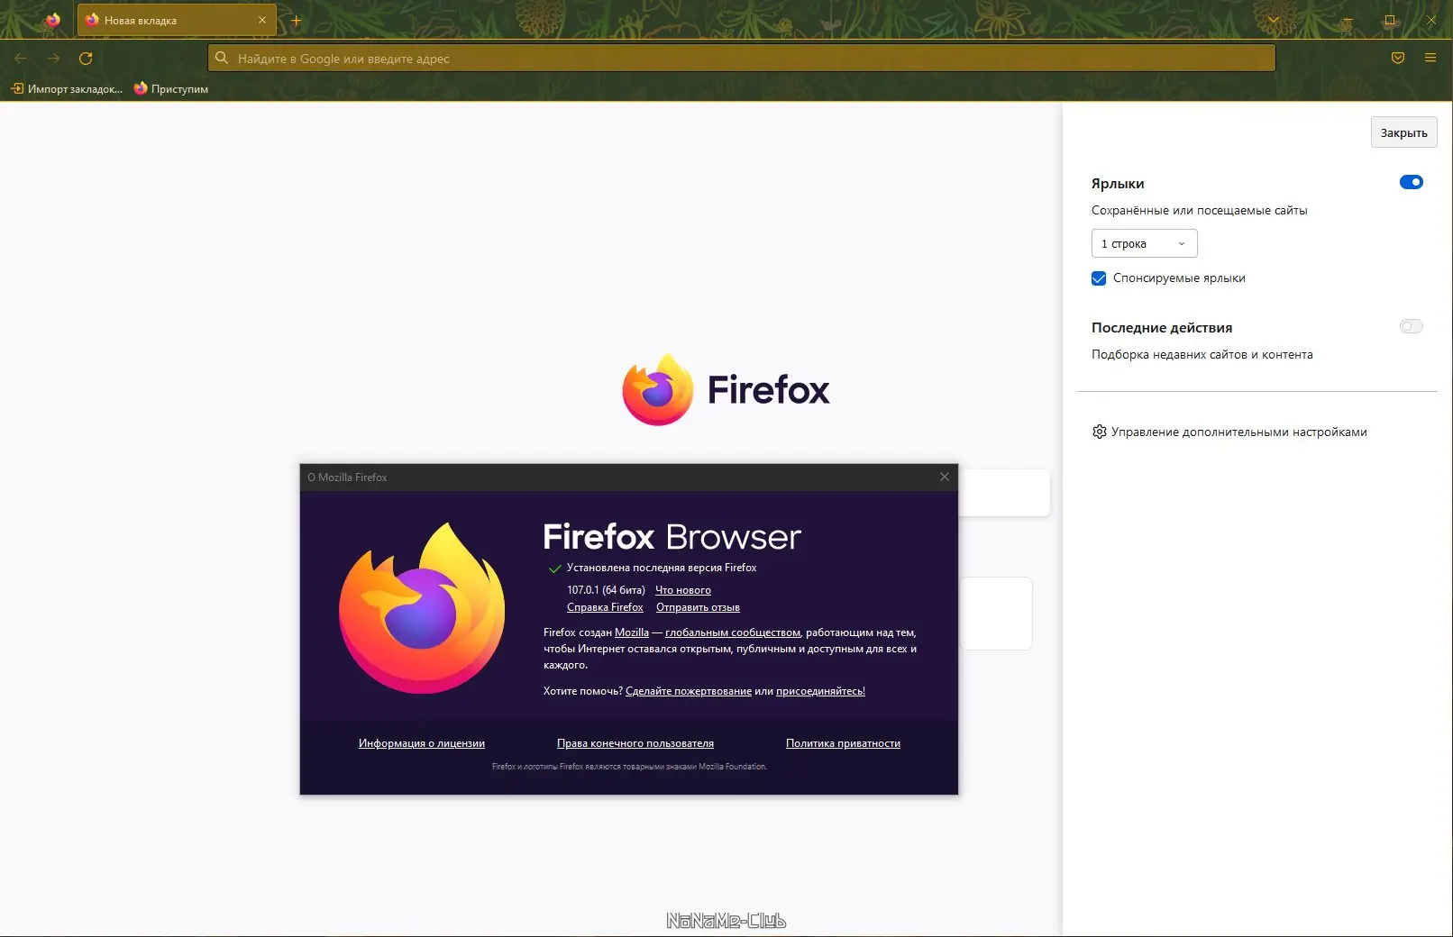This screenshot has height=937, width=1453.
Task: Click the search magnifier in the address bar
Action: 222,59
